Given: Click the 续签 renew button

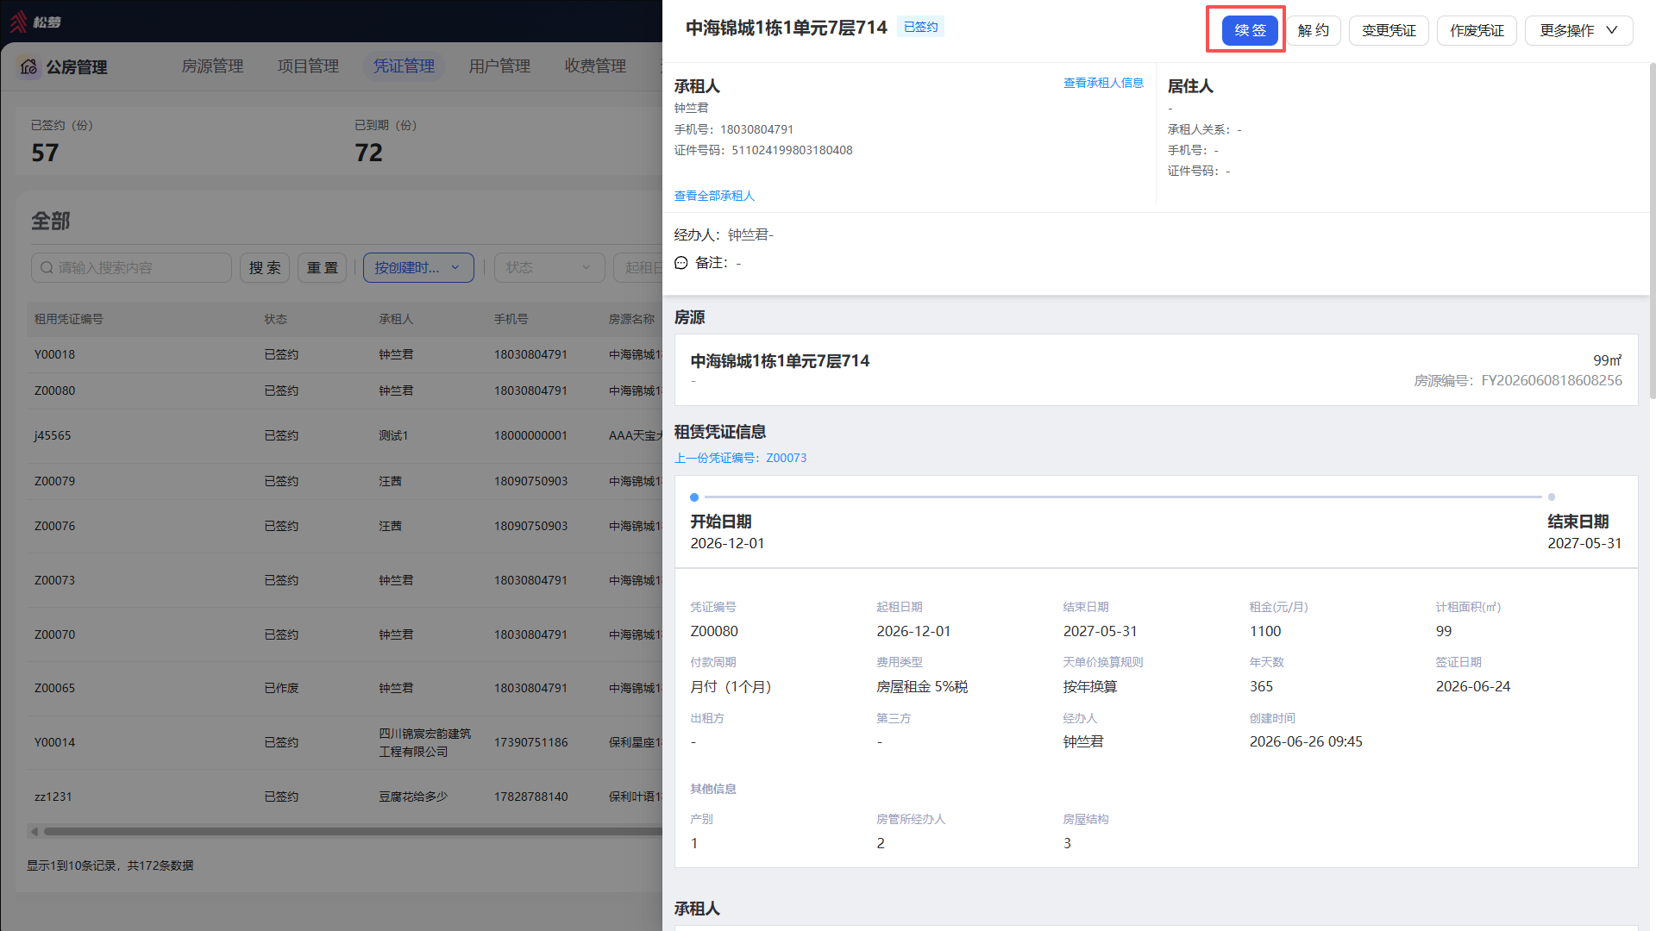Looking at the screenshot, I should 1250,30.
